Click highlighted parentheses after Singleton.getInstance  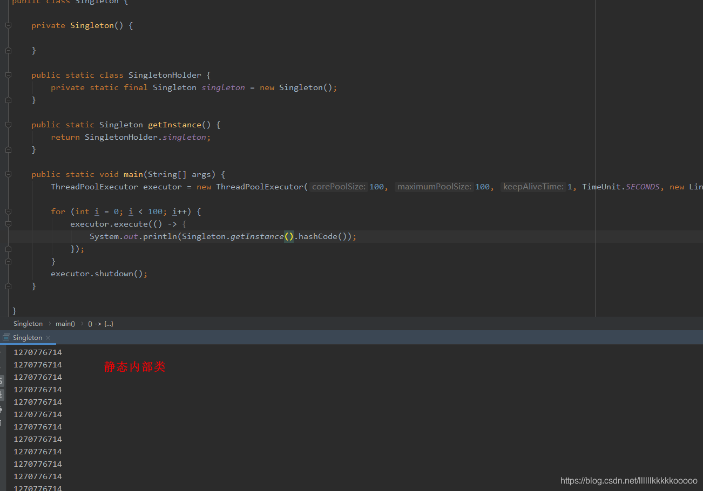click(x=289, y=236)
